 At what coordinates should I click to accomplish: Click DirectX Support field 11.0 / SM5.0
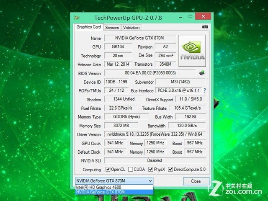point(191,99)
